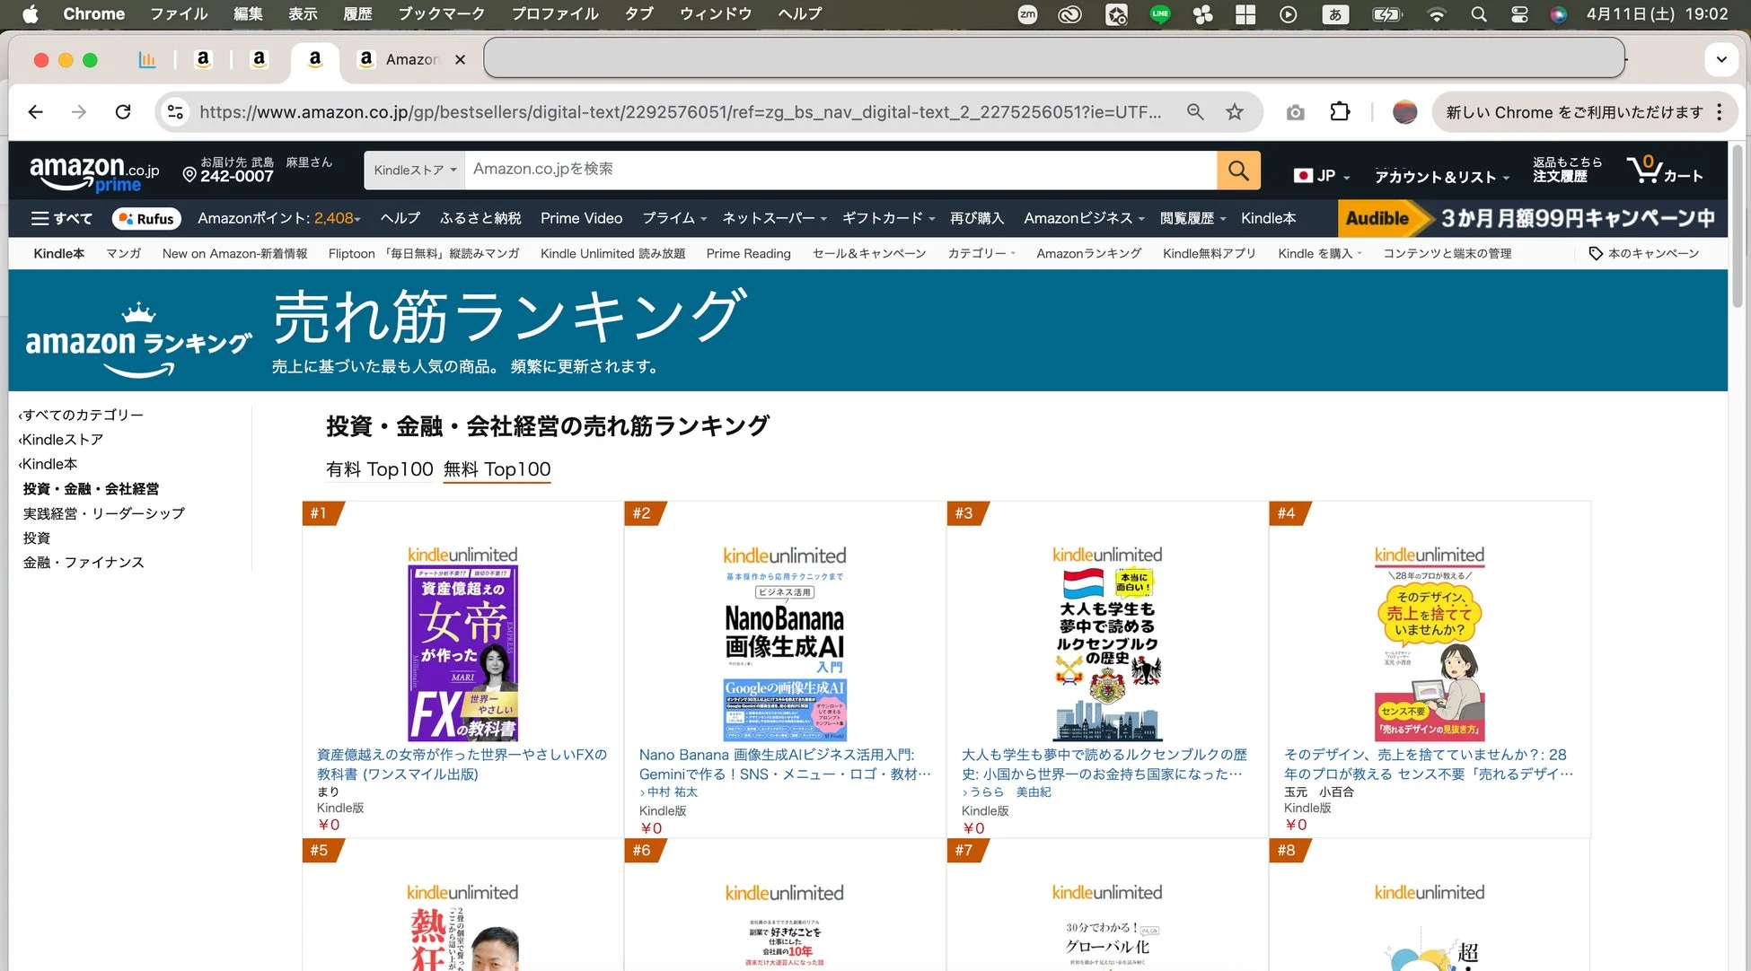Open the Zoom menu bar icon
This screenshot has width=1751, height=971.
[1027, 13]
